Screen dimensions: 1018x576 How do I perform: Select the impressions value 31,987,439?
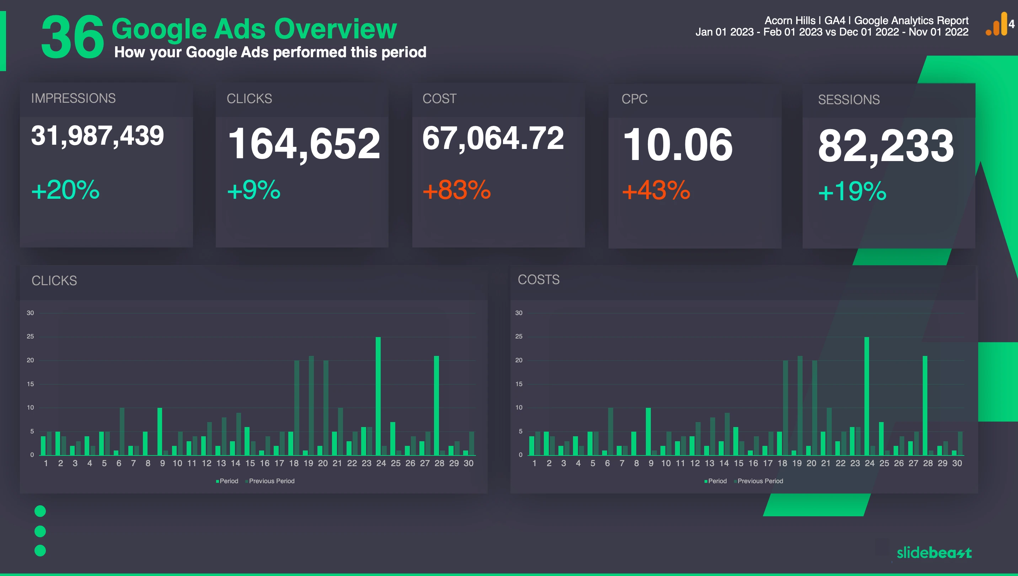click(97, 136)
